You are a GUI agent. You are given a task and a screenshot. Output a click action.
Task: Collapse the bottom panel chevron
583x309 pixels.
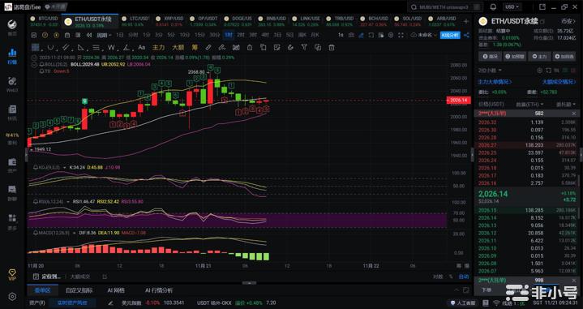point(457,290)
